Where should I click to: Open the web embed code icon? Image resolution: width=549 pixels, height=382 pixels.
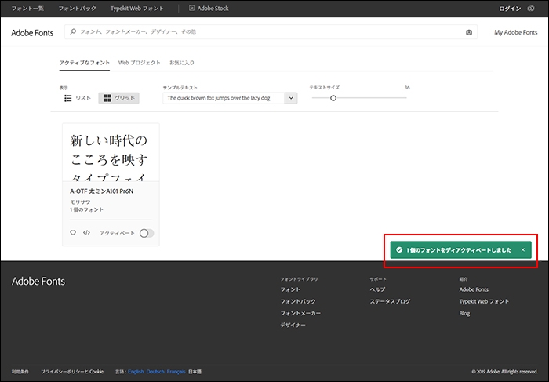86,232
